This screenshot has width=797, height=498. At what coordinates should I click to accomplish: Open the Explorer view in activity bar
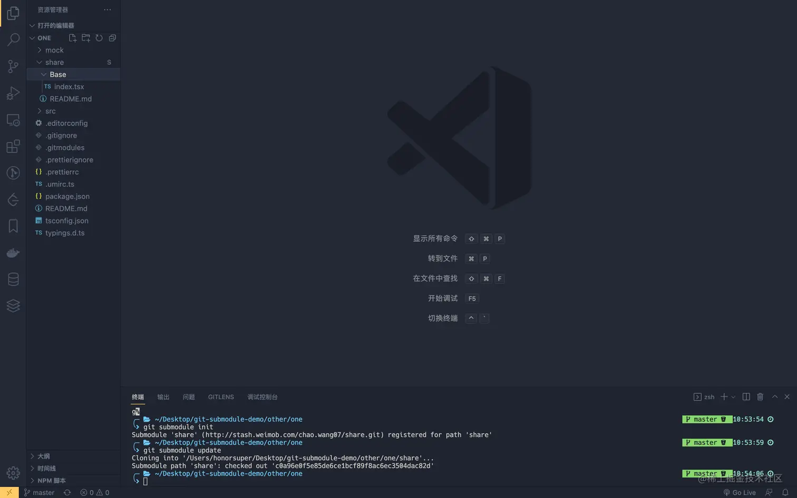(x=13, y=13)
